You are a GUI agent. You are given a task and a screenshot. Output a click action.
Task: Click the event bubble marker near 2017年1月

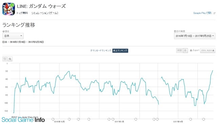pyautogui.click(x=113, y=119)
